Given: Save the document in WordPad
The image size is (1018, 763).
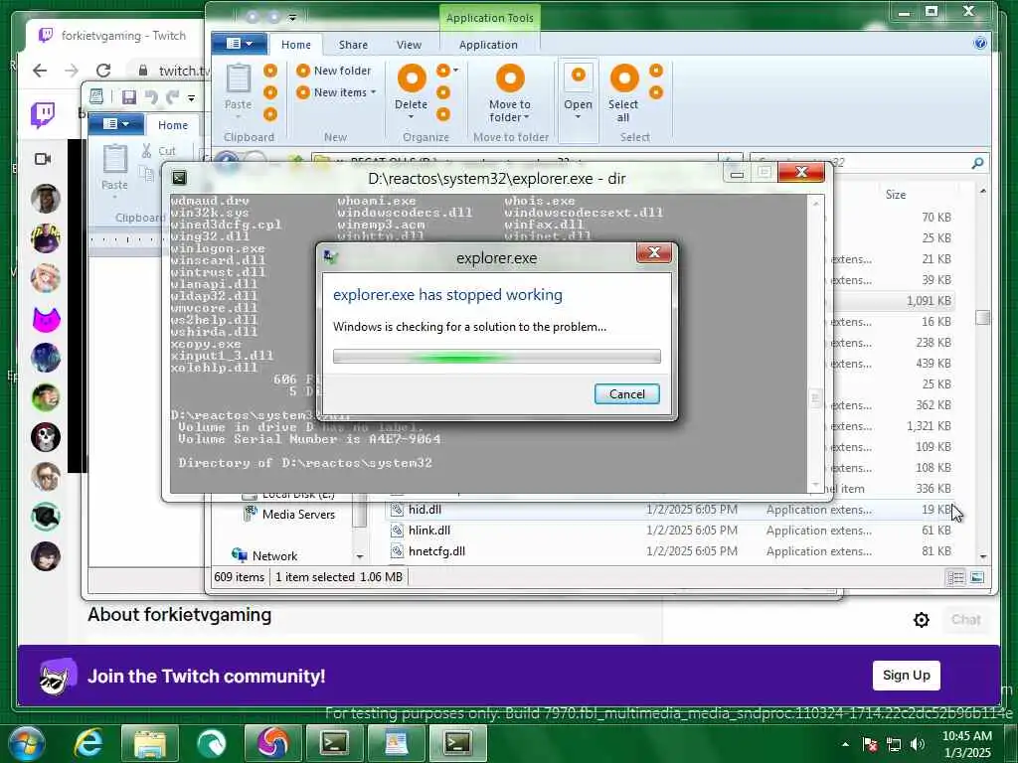Looking at the screenshot, I should pos(129,97).
